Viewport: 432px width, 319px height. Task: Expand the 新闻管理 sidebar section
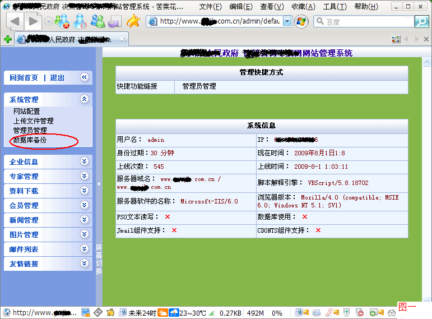(x=84, y=220)
